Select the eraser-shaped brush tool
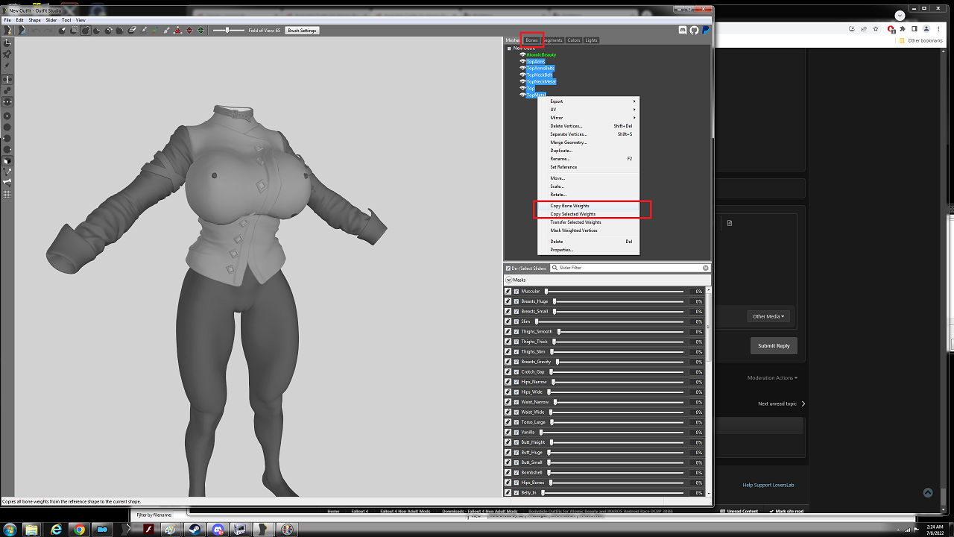Viewport: 954px width, 537px height. (x=132, y=30)
